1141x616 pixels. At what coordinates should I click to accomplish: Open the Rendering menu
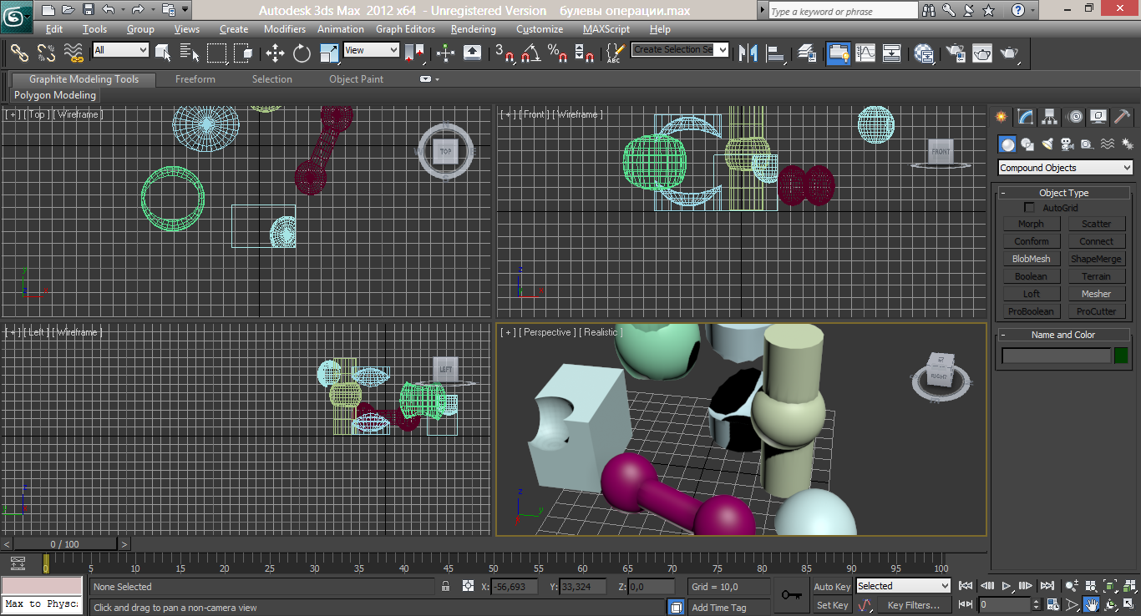pos(473,29)
